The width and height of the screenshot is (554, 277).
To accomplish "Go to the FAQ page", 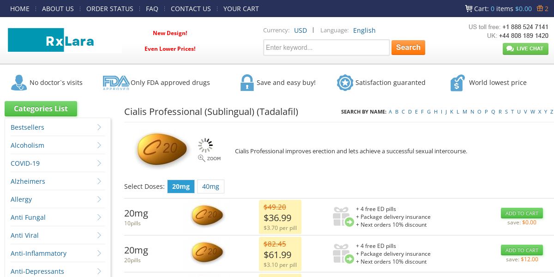I will [152, 9].
